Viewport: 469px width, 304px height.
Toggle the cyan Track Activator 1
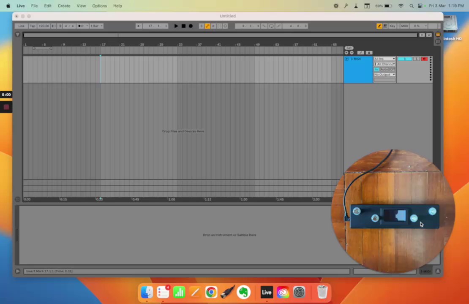tap(405, 59)
